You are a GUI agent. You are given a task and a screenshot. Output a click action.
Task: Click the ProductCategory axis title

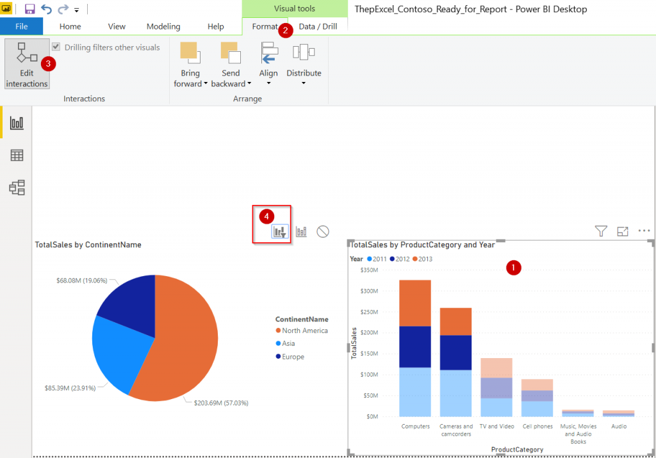pos(517,449)
